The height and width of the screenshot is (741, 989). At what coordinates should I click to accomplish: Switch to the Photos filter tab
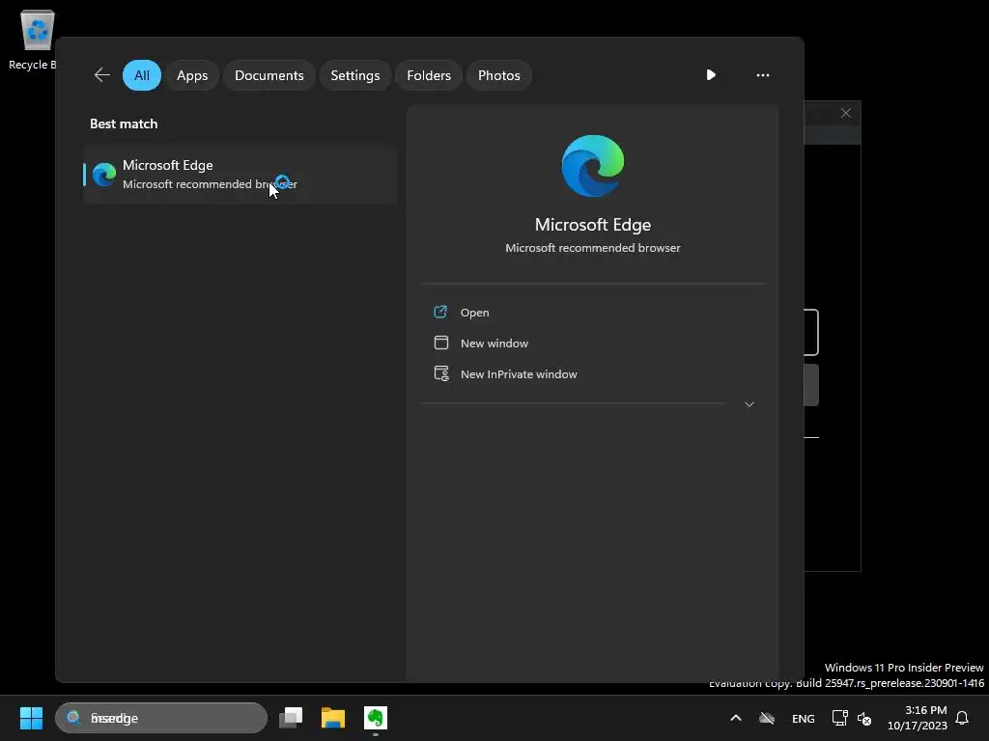(x=499, y=75)
